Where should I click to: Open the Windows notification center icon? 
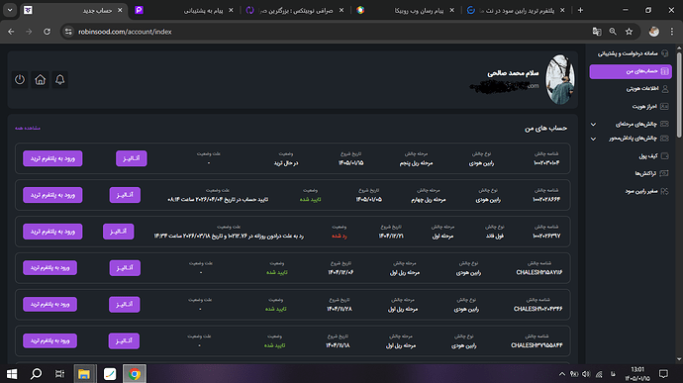[x=663, y=374]
